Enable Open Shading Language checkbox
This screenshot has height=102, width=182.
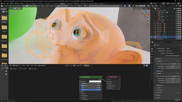(x=166, y=56)
